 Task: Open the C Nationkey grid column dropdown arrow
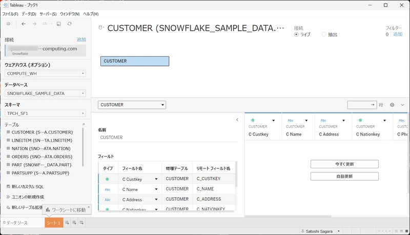point(385,121)
